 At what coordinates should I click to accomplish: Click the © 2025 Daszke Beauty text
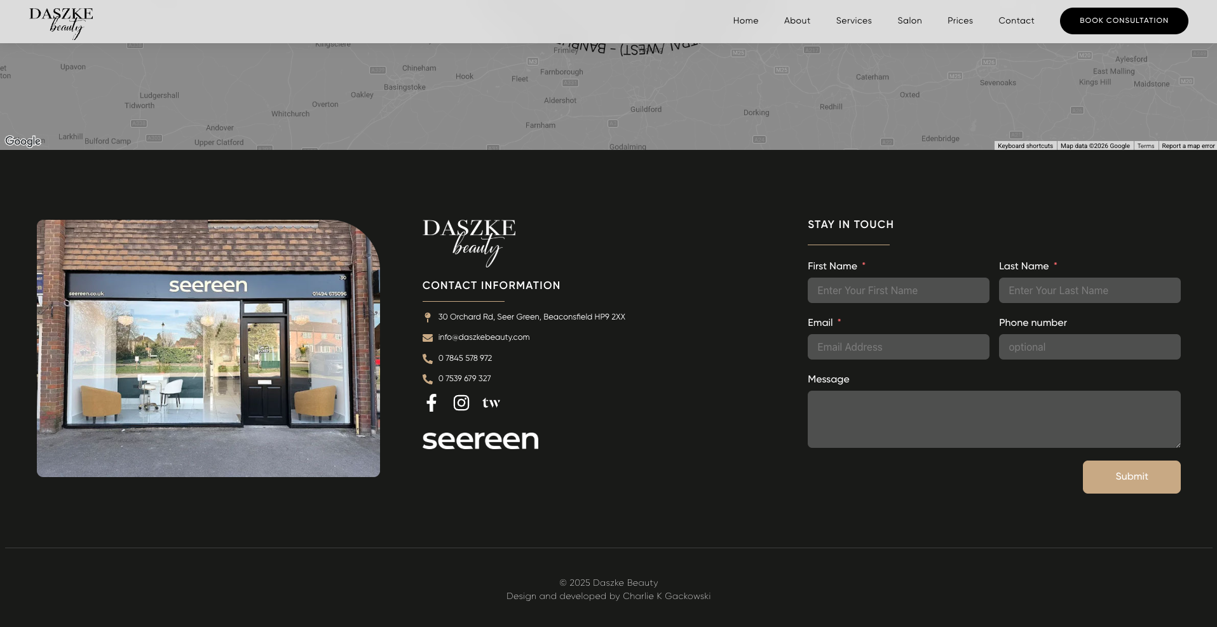(608, 583)
